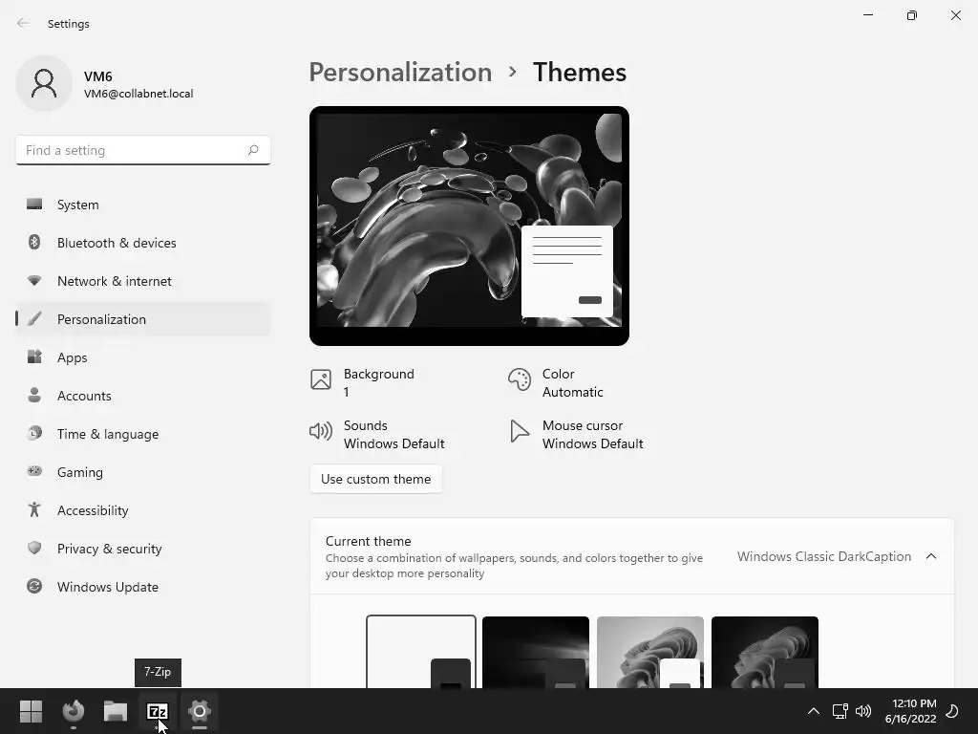The width and height of the screenshot is (978, 734).
Task: Click the back arrow in Settings
Action: (23, 23)
